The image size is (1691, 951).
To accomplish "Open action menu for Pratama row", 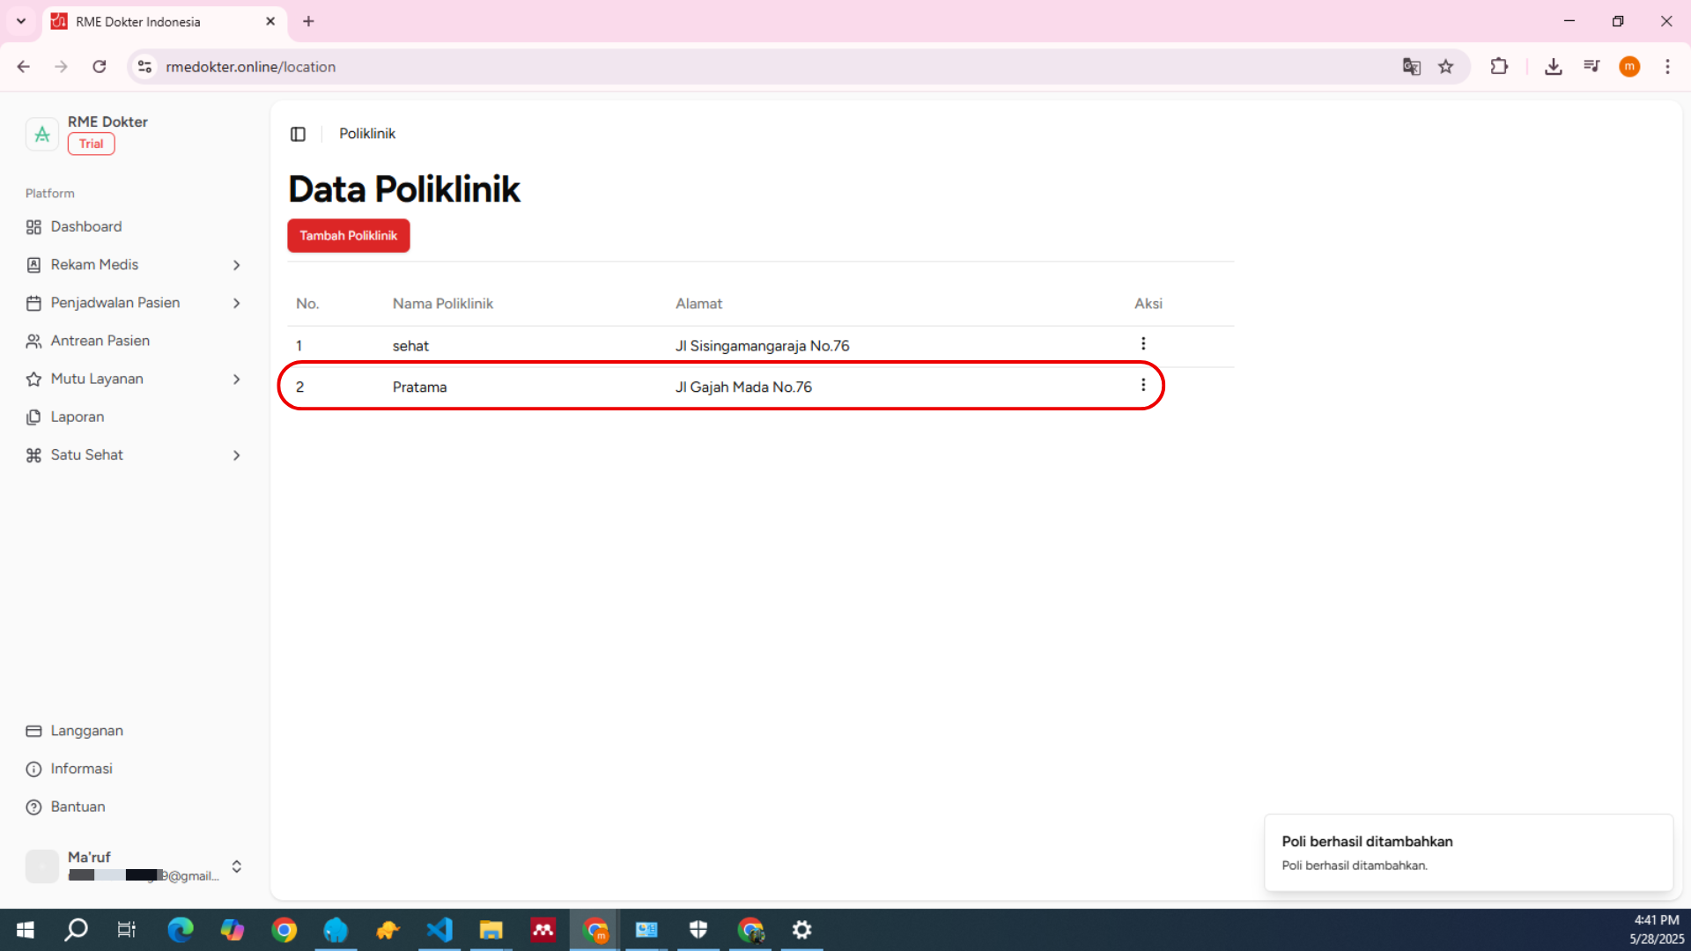I will [x=1143, y=386].
